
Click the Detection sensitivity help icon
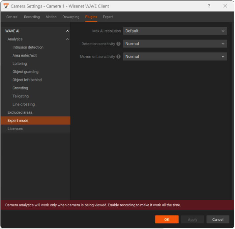(118, 44)
